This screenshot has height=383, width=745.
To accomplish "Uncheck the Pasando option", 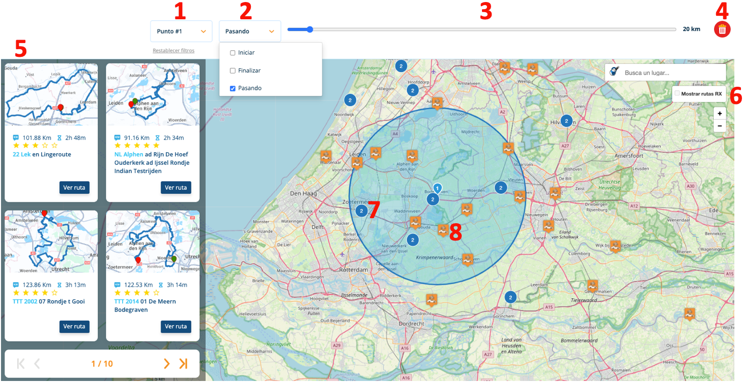I will tap(233, 88).
